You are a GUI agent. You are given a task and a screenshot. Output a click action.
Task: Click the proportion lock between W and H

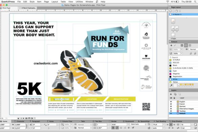click(x=26, y=126)
